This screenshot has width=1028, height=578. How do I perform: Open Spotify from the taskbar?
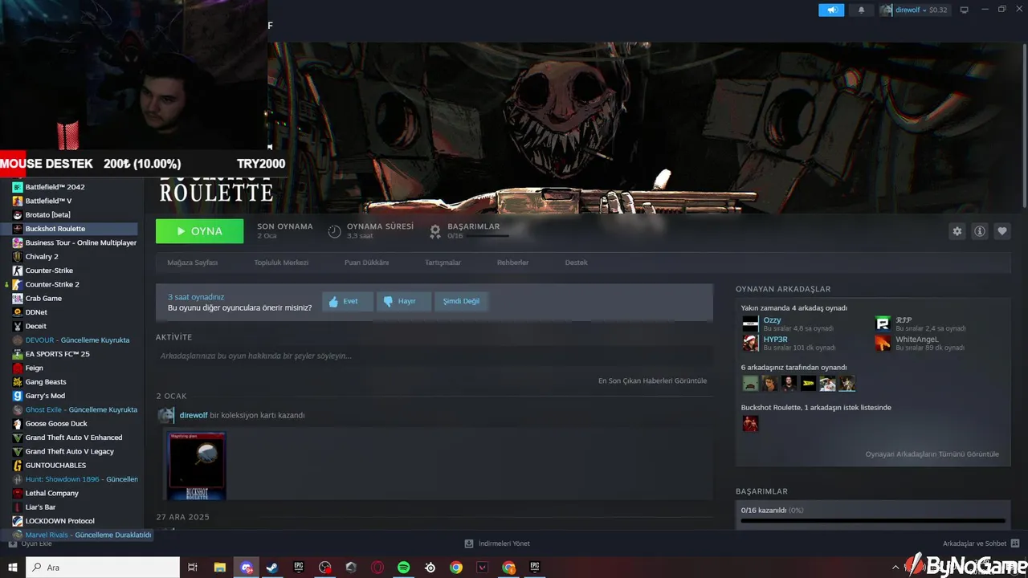point(404,568)
